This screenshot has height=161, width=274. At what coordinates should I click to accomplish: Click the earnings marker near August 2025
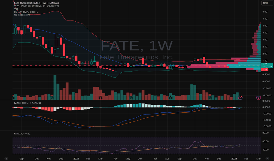[x=170, y=97]
